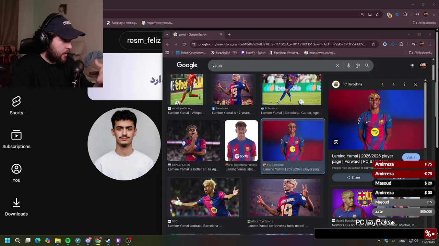
Task: Close the FC Barcelona image preview panel
Action: (415, 84)
